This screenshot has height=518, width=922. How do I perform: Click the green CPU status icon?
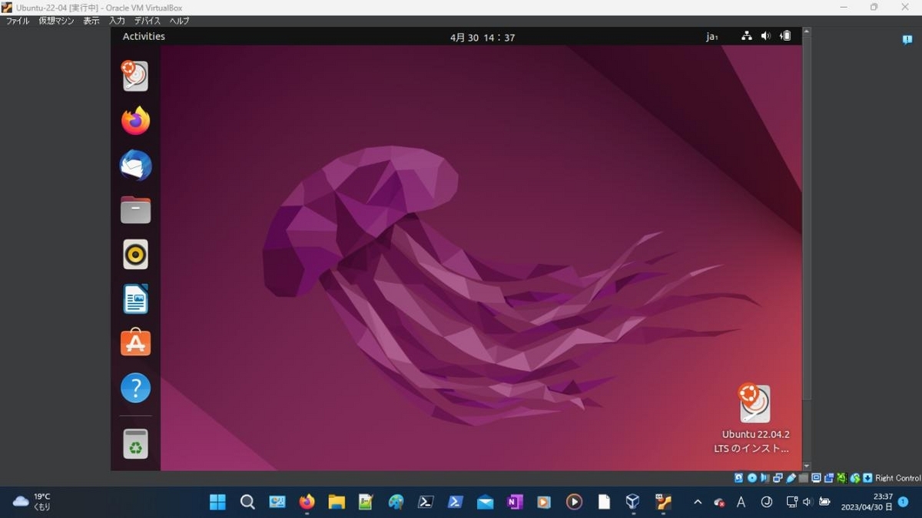(x=842, y=478)
